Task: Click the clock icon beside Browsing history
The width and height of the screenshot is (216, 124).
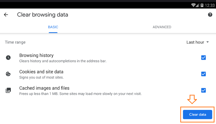Action: pyautogui.click(x=8, y=57)
